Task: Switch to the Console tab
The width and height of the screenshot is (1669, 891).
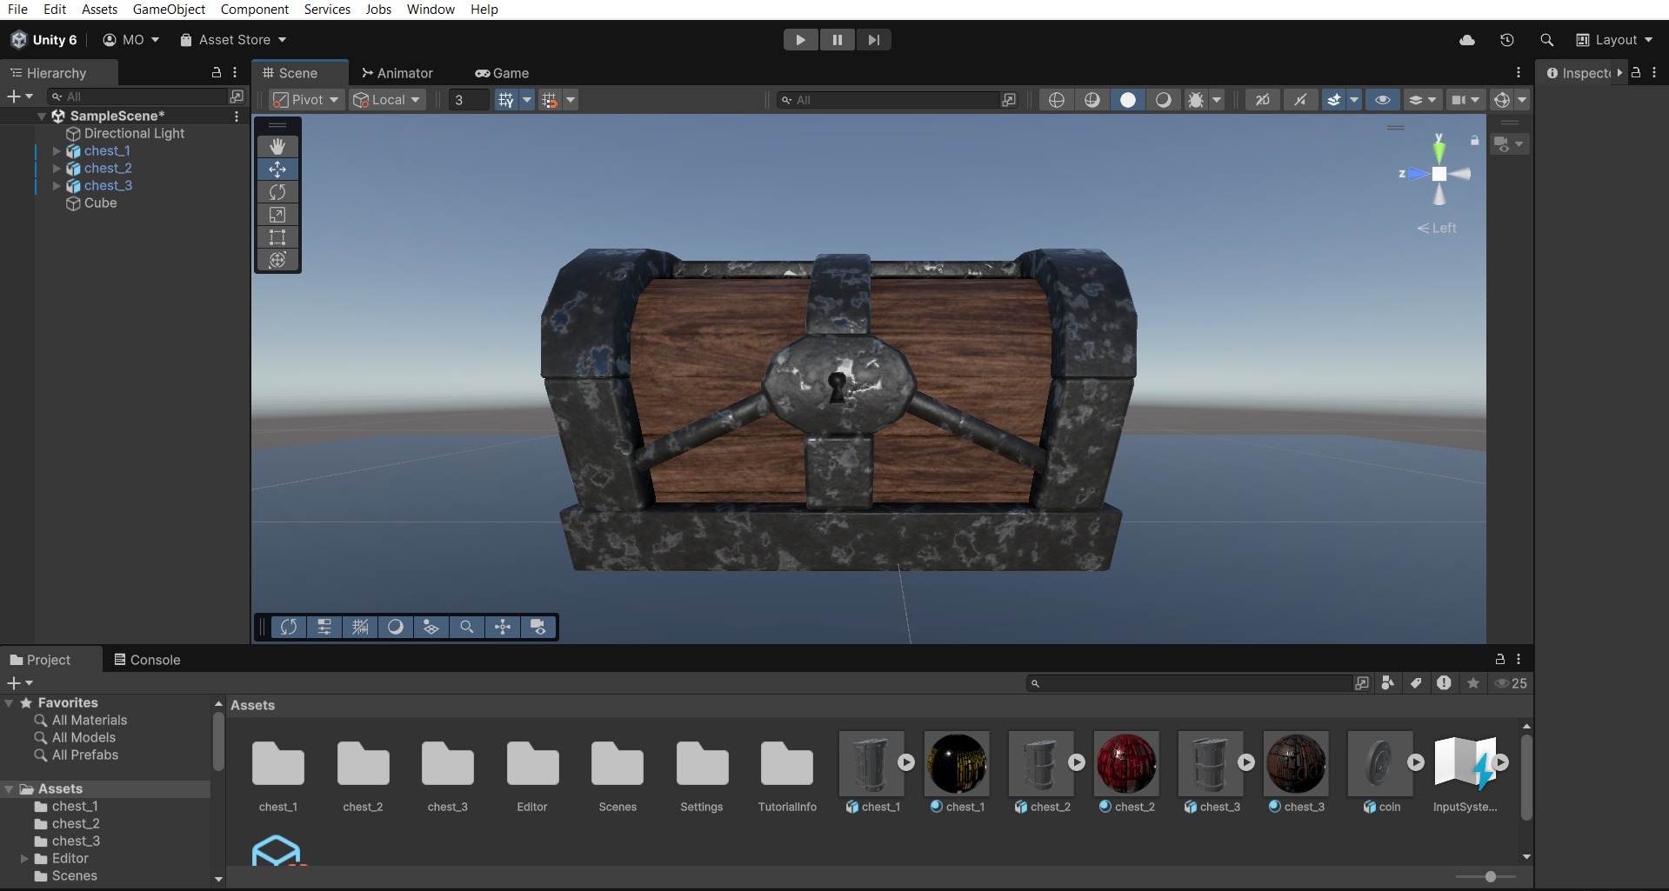Action: coord(147,660)
